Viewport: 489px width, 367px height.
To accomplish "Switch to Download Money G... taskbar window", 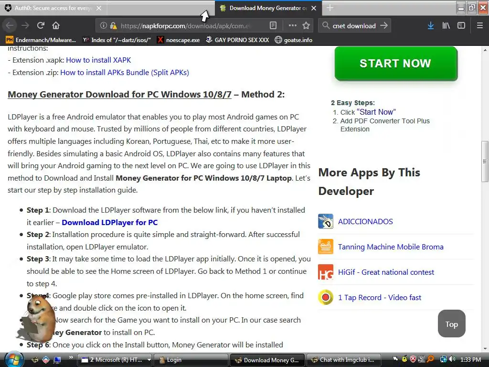I will 267,360.
